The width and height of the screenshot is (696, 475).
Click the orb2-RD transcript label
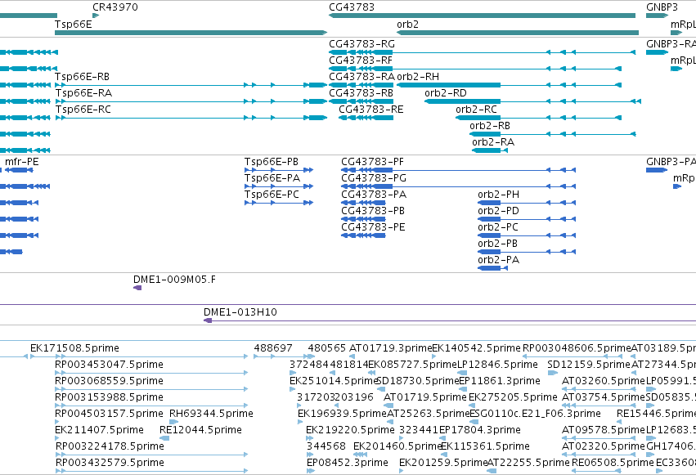(446, 93)
